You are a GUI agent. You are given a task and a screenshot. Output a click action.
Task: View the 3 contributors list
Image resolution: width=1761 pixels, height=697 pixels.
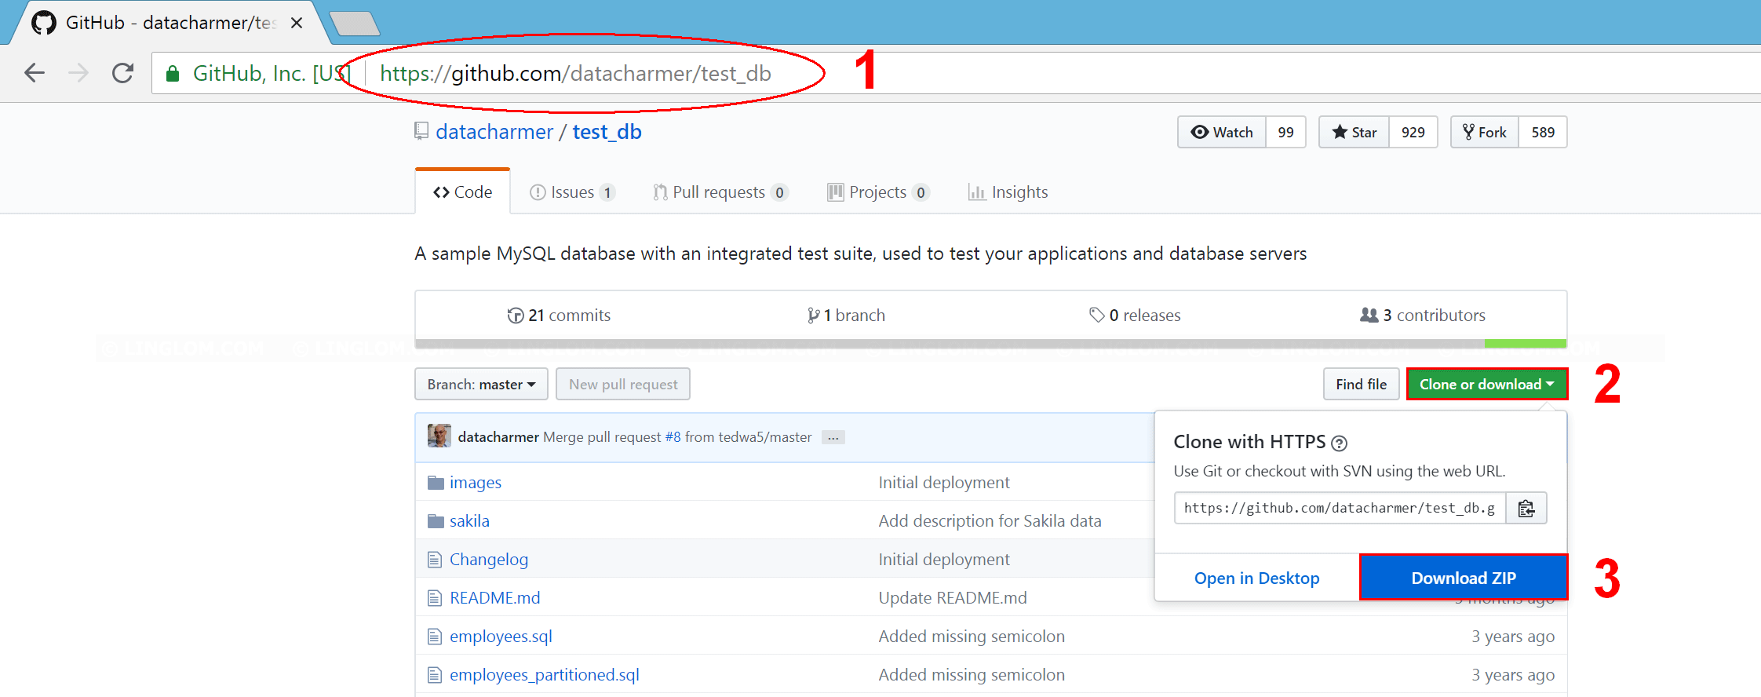click(x=1423, y=316)
